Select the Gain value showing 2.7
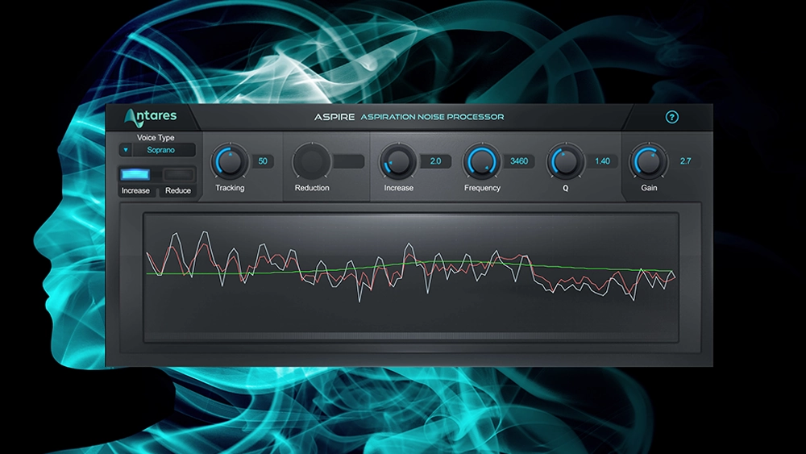Viewport: 806px width, 454px height. [685, 161]
